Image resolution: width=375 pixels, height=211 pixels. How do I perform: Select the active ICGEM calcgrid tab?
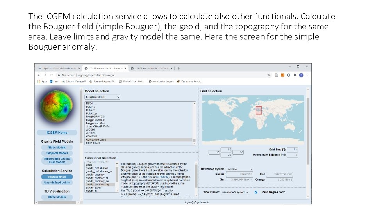105,68
